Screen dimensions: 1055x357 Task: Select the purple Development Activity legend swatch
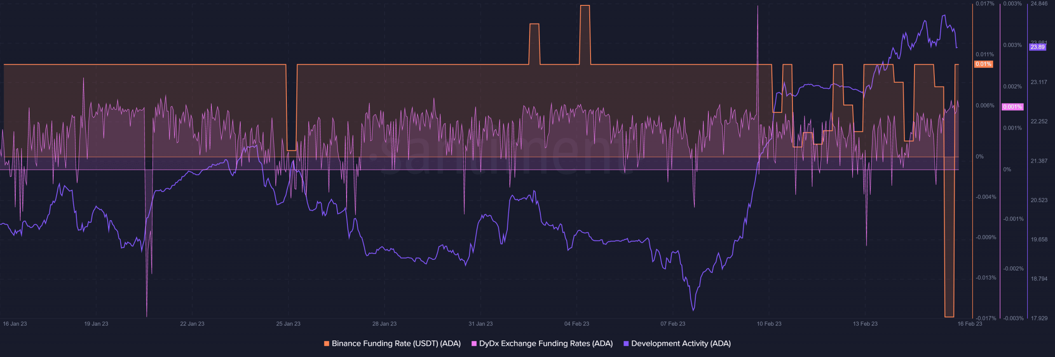626,343
